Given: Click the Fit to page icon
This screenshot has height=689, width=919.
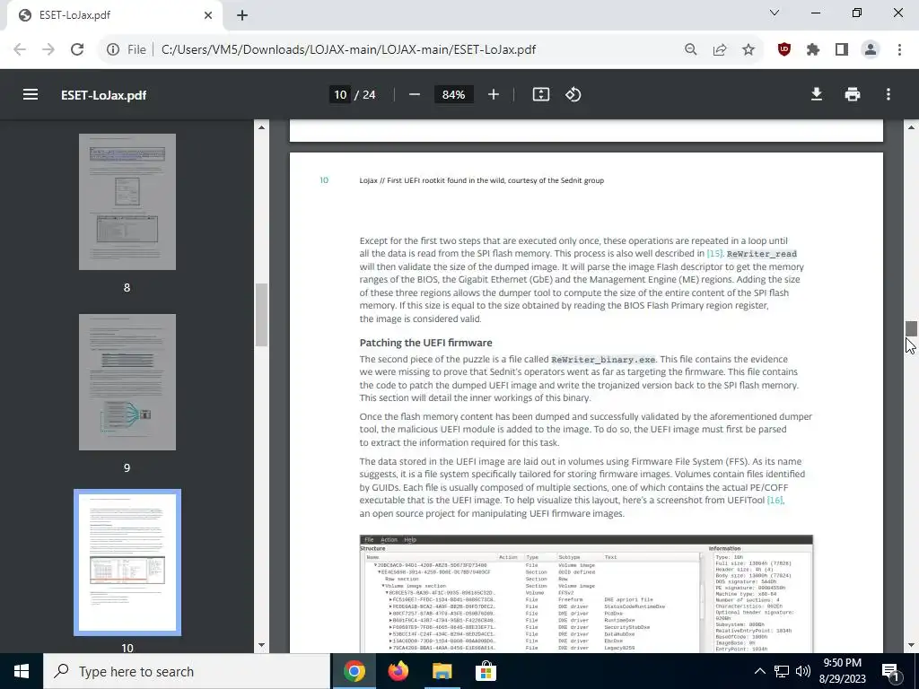Looking at the screenshot, I should pos(540,94).
